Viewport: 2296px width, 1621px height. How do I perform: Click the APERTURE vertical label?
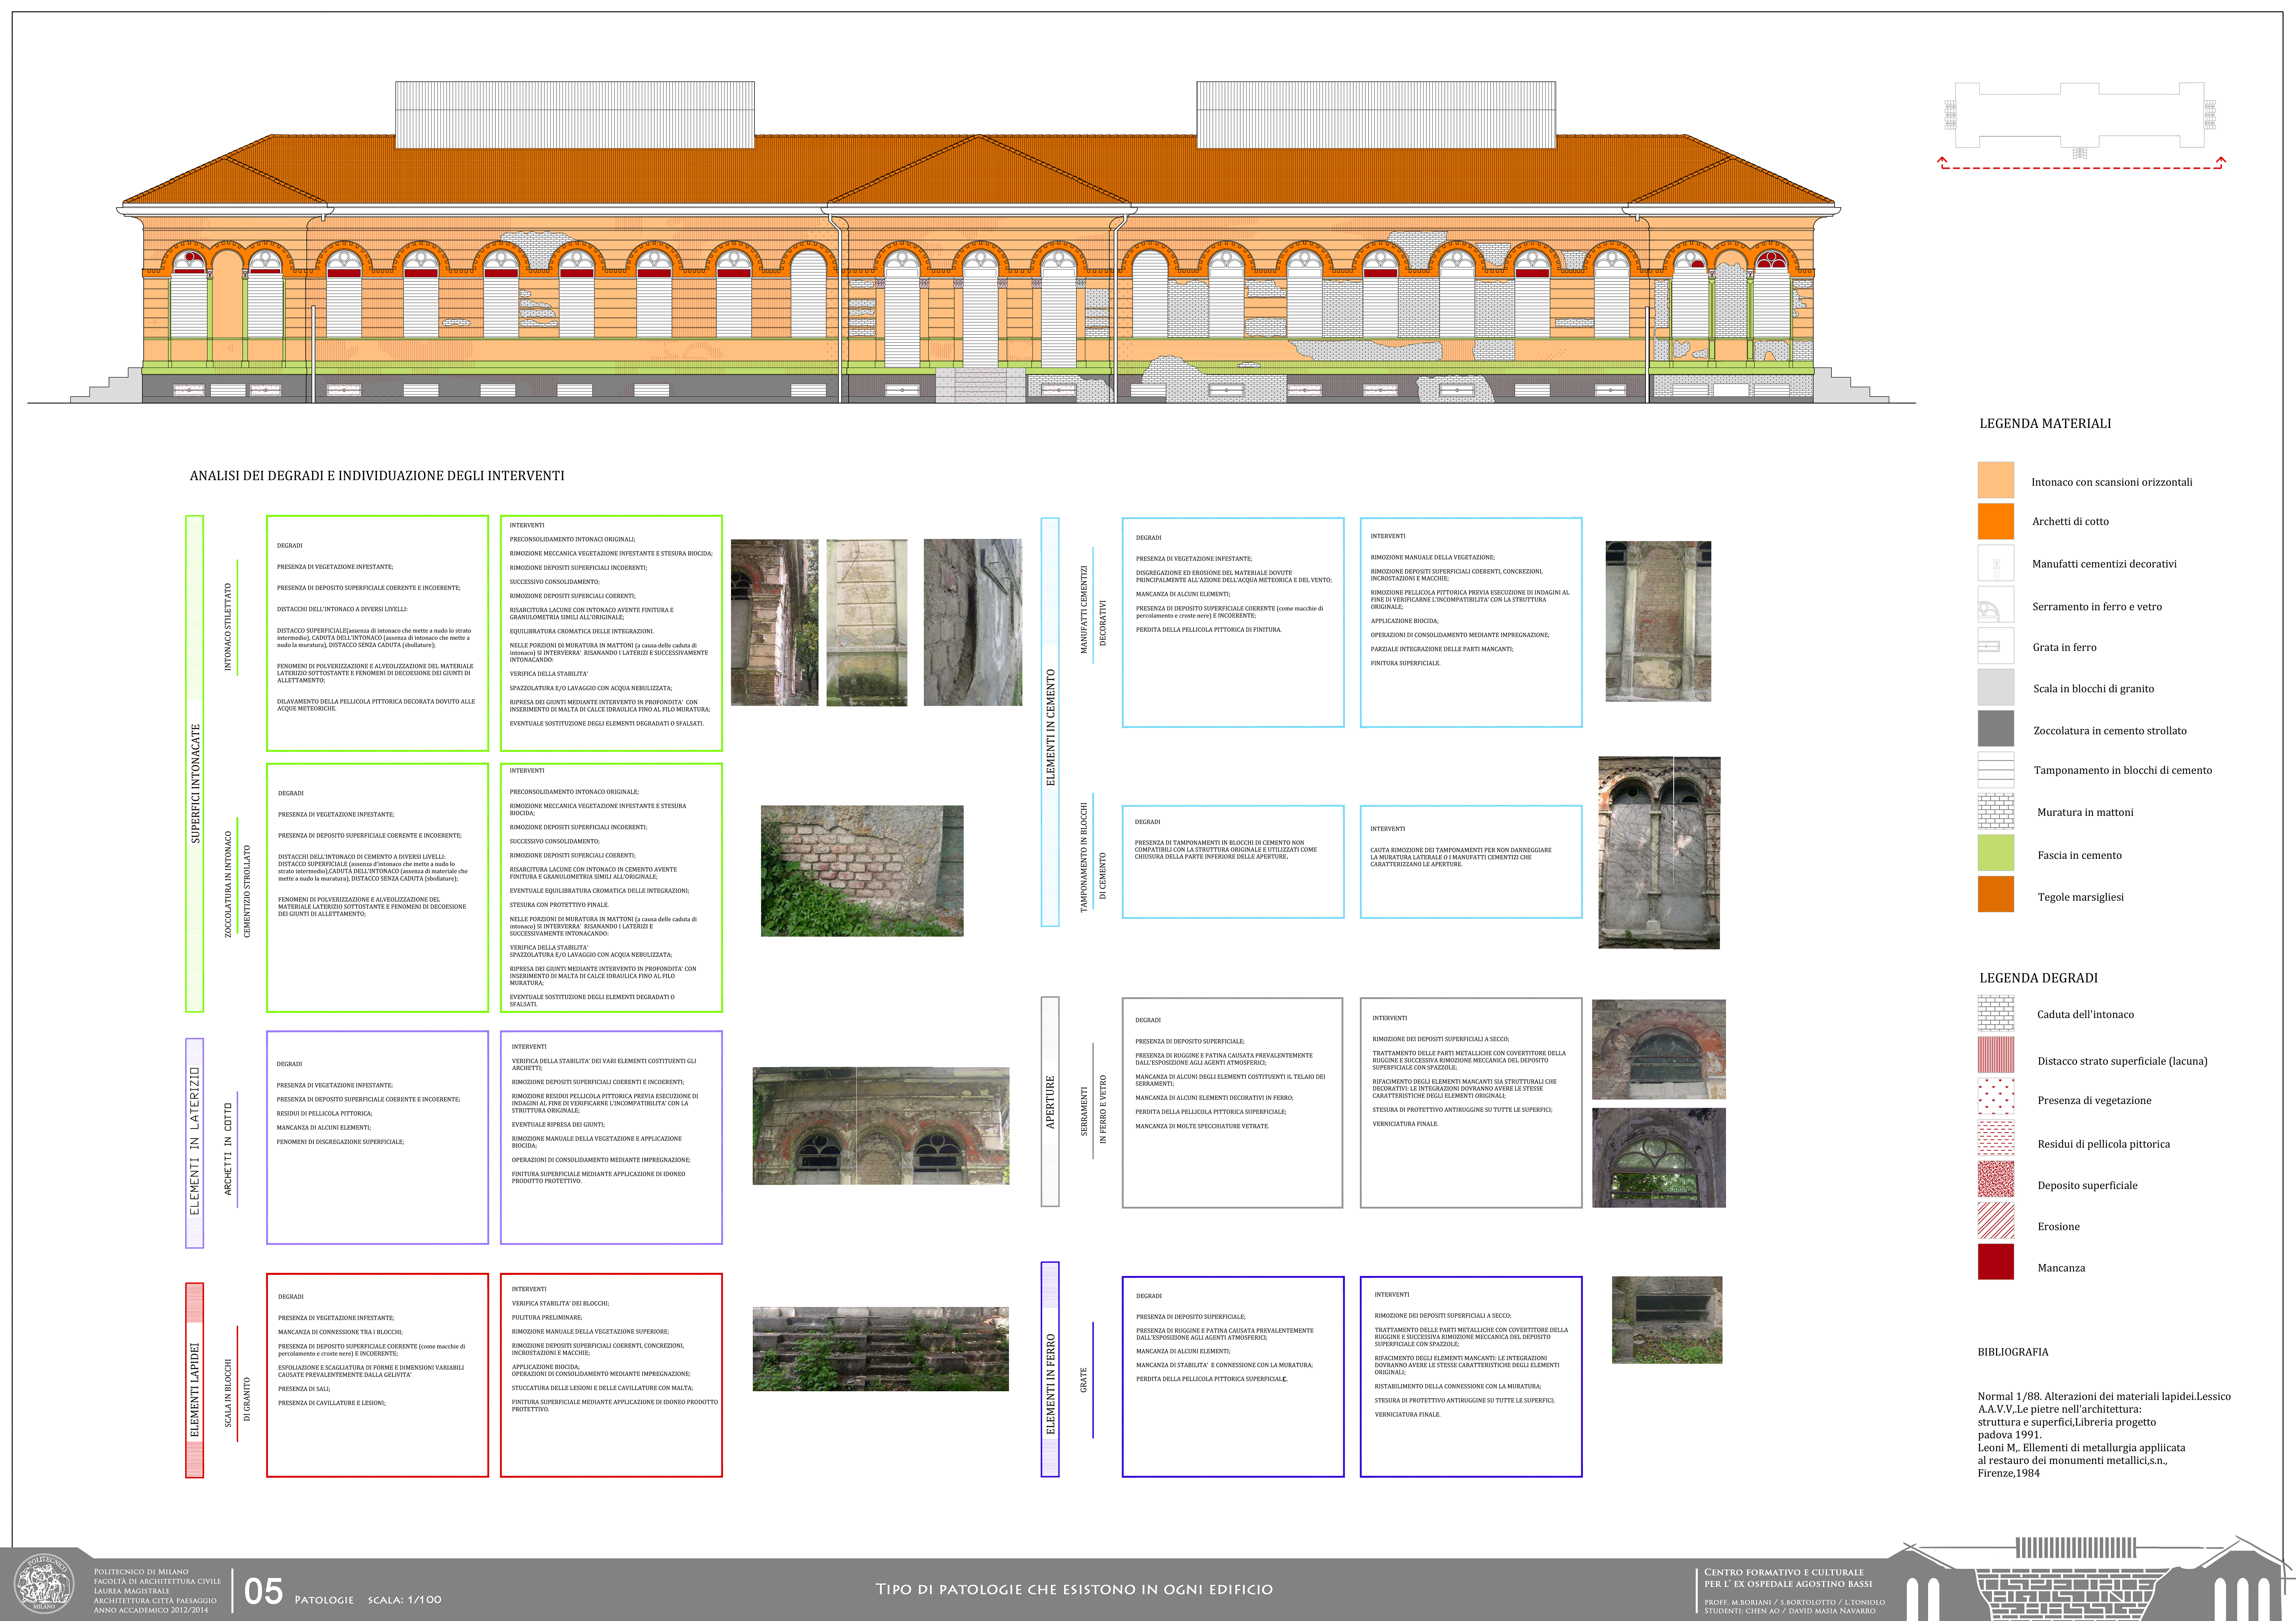click(1050, 1102)
